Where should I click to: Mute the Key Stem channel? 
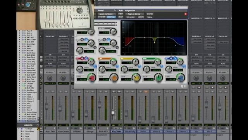click(119, 92)
